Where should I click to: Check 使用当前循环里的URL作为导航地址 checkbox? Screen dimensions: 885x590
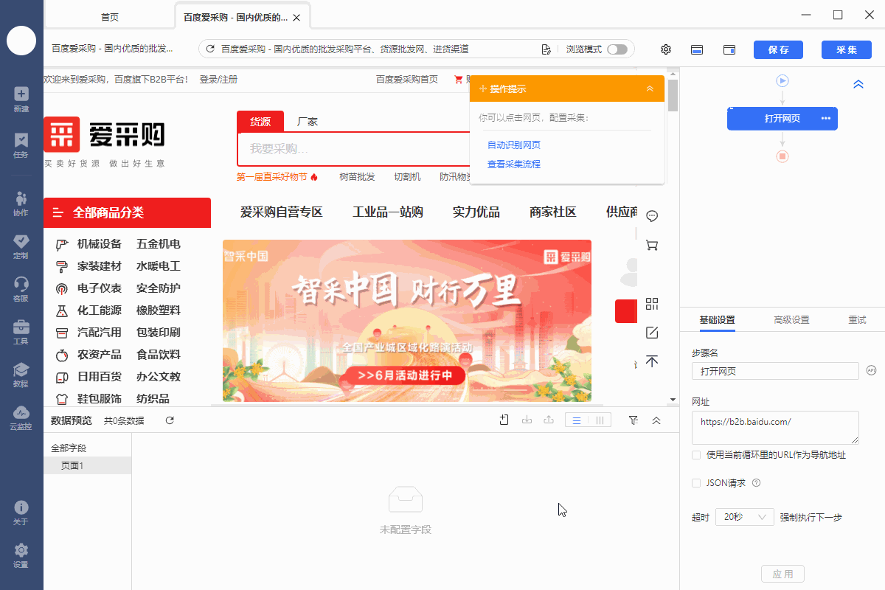[696, 455]
